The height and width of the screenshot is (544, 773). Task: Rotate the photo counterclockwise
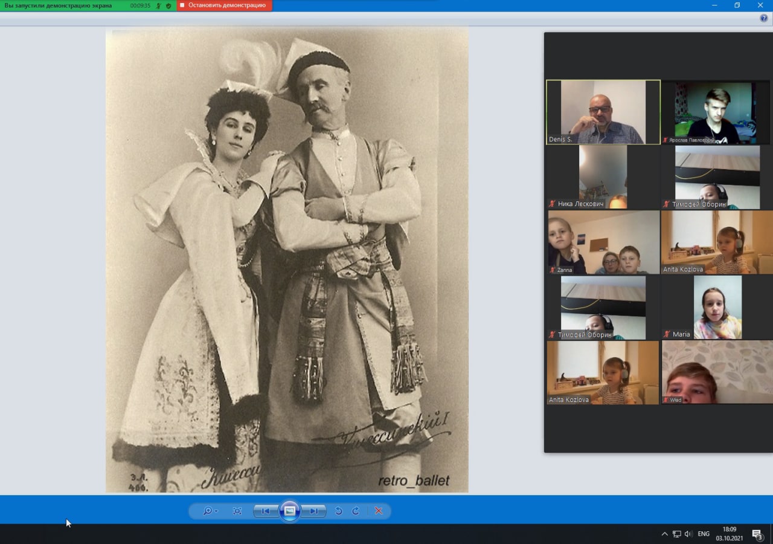coord(339,511)
